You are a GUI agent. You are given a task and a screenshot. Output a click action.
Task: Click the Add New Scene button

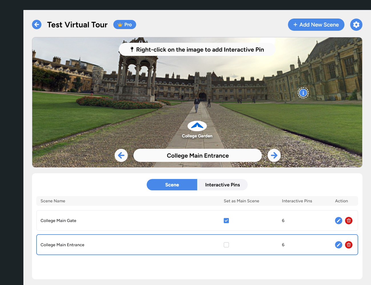[x=316, y=25]
